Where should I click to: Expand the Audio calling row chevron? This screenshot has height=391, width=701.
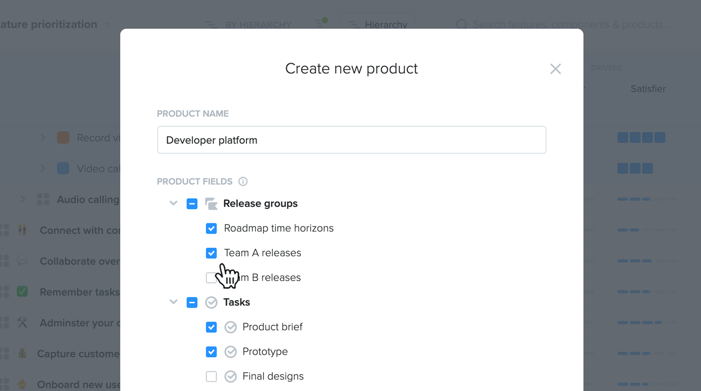click(23, 199)
